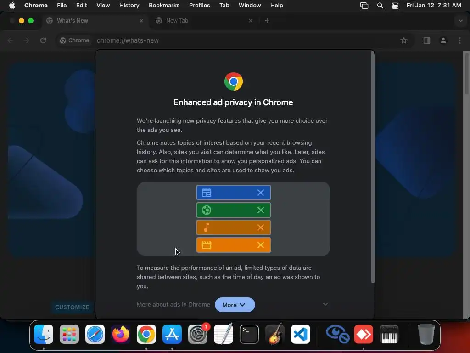The width and height of the screenshot is (470, 353).
Task: Click the Stage Manager menu bar icon
Action: click(x=364, y=6)
